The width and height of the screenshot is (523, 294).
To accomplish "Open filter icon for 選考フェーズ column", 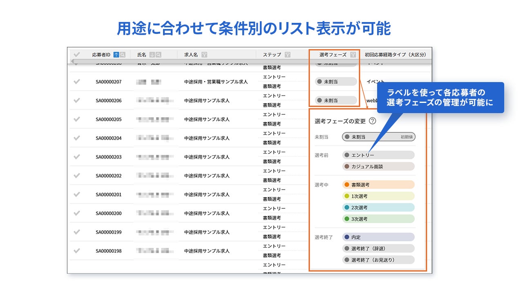I will pos(353,55).
